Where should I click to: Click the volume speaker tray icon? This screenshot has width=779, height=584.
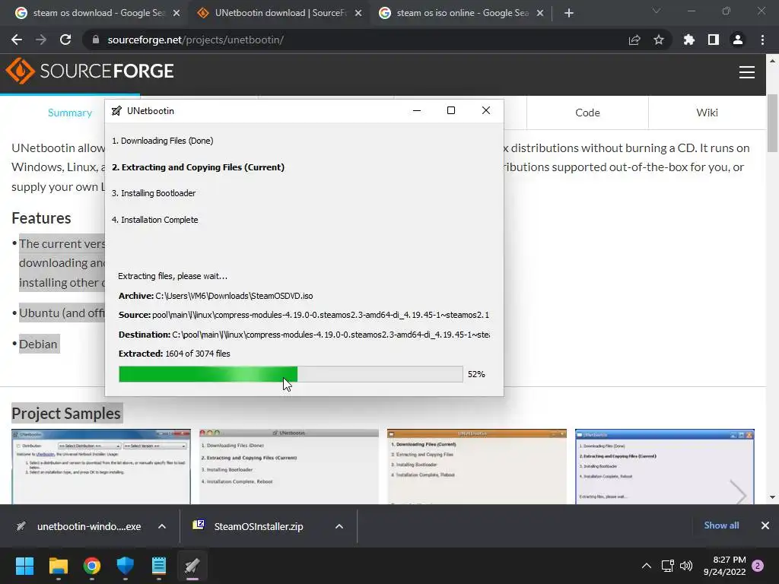point(686,566)
